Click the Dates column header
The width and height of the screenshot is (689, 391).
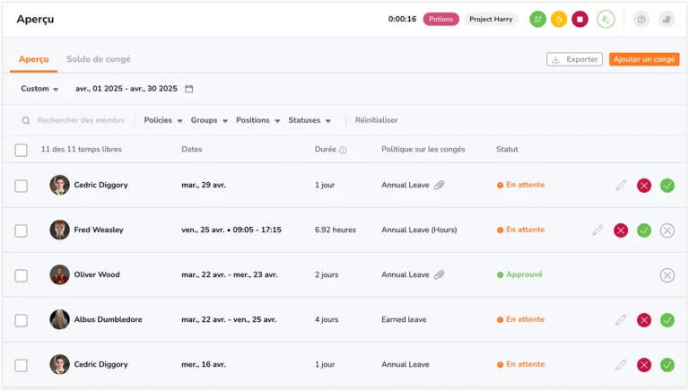coord(192,150)
